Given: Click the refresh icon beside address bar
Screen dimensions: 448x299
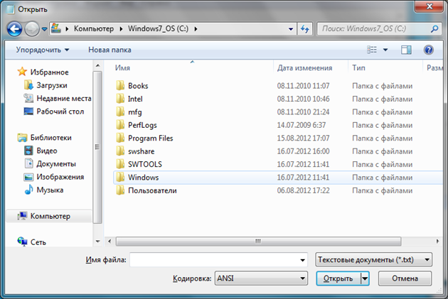Looking at the screenshot, I should click(x=305, y=29).
